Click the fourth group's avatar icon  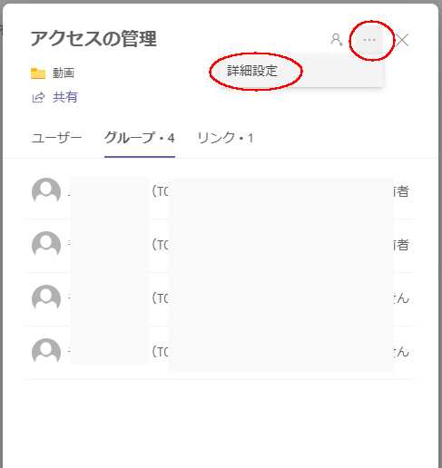pos(46,352)
